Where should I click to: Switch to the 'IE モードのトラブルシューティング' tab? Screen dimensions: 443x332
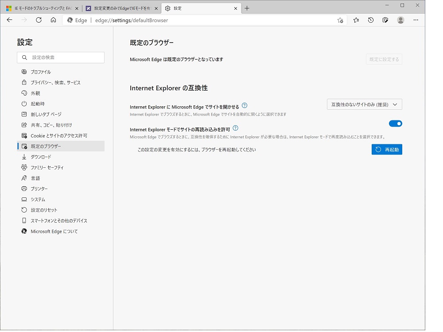(x=43, y=8)
